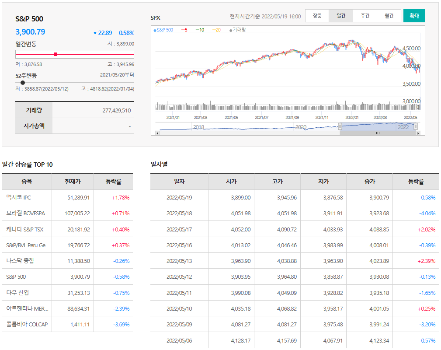Click the date 2022/05/16 in daily table
The height and width of the screenshot is (350, 441).
pos(179,245)
